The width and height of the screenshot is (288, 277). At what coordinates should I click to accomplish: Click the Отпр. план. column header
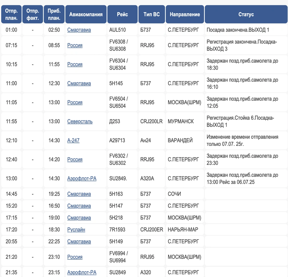11,14
